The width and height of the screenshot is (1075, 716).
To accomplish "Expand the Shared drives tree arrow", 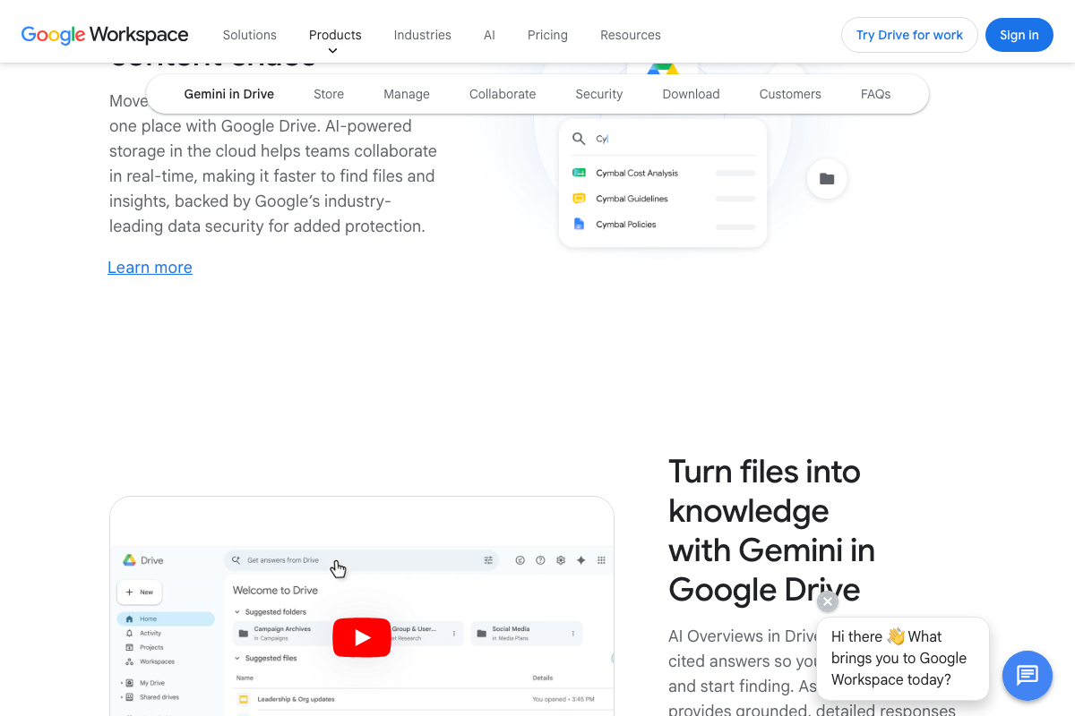I will tap(121, 697).
